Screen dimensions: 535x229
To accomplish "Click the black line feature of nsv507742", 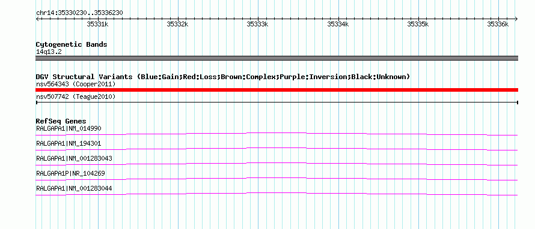I will [x=277, y=102].
